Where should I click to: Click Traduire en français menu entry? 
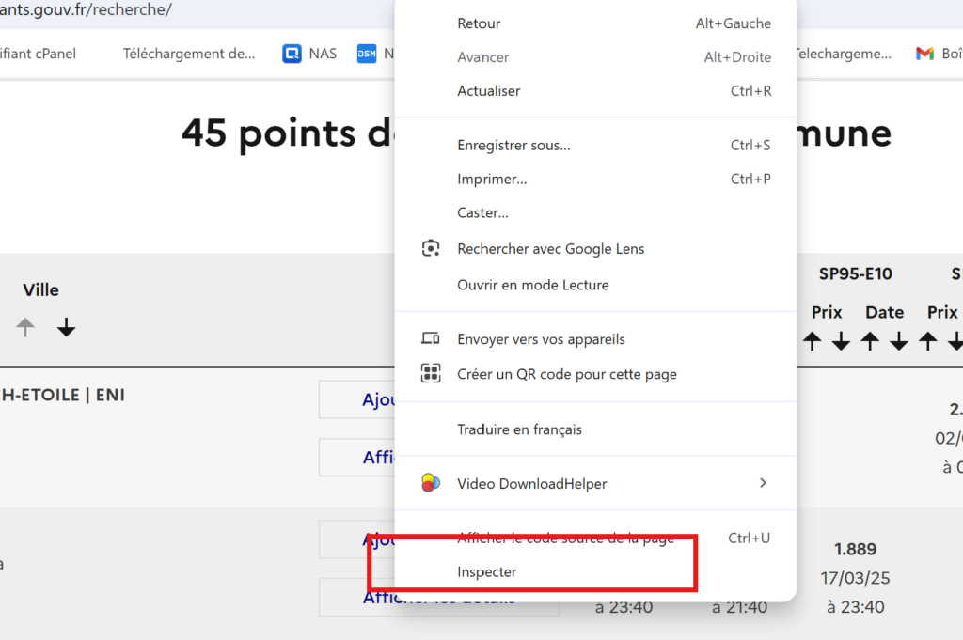(519, 429)
